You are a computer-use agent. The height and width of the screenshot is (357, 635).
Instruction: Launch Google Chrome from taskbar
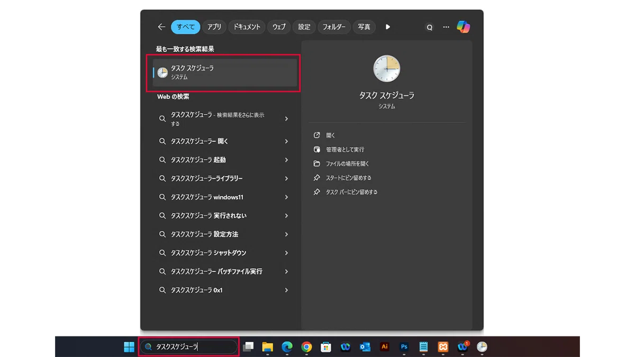(306, 347)
